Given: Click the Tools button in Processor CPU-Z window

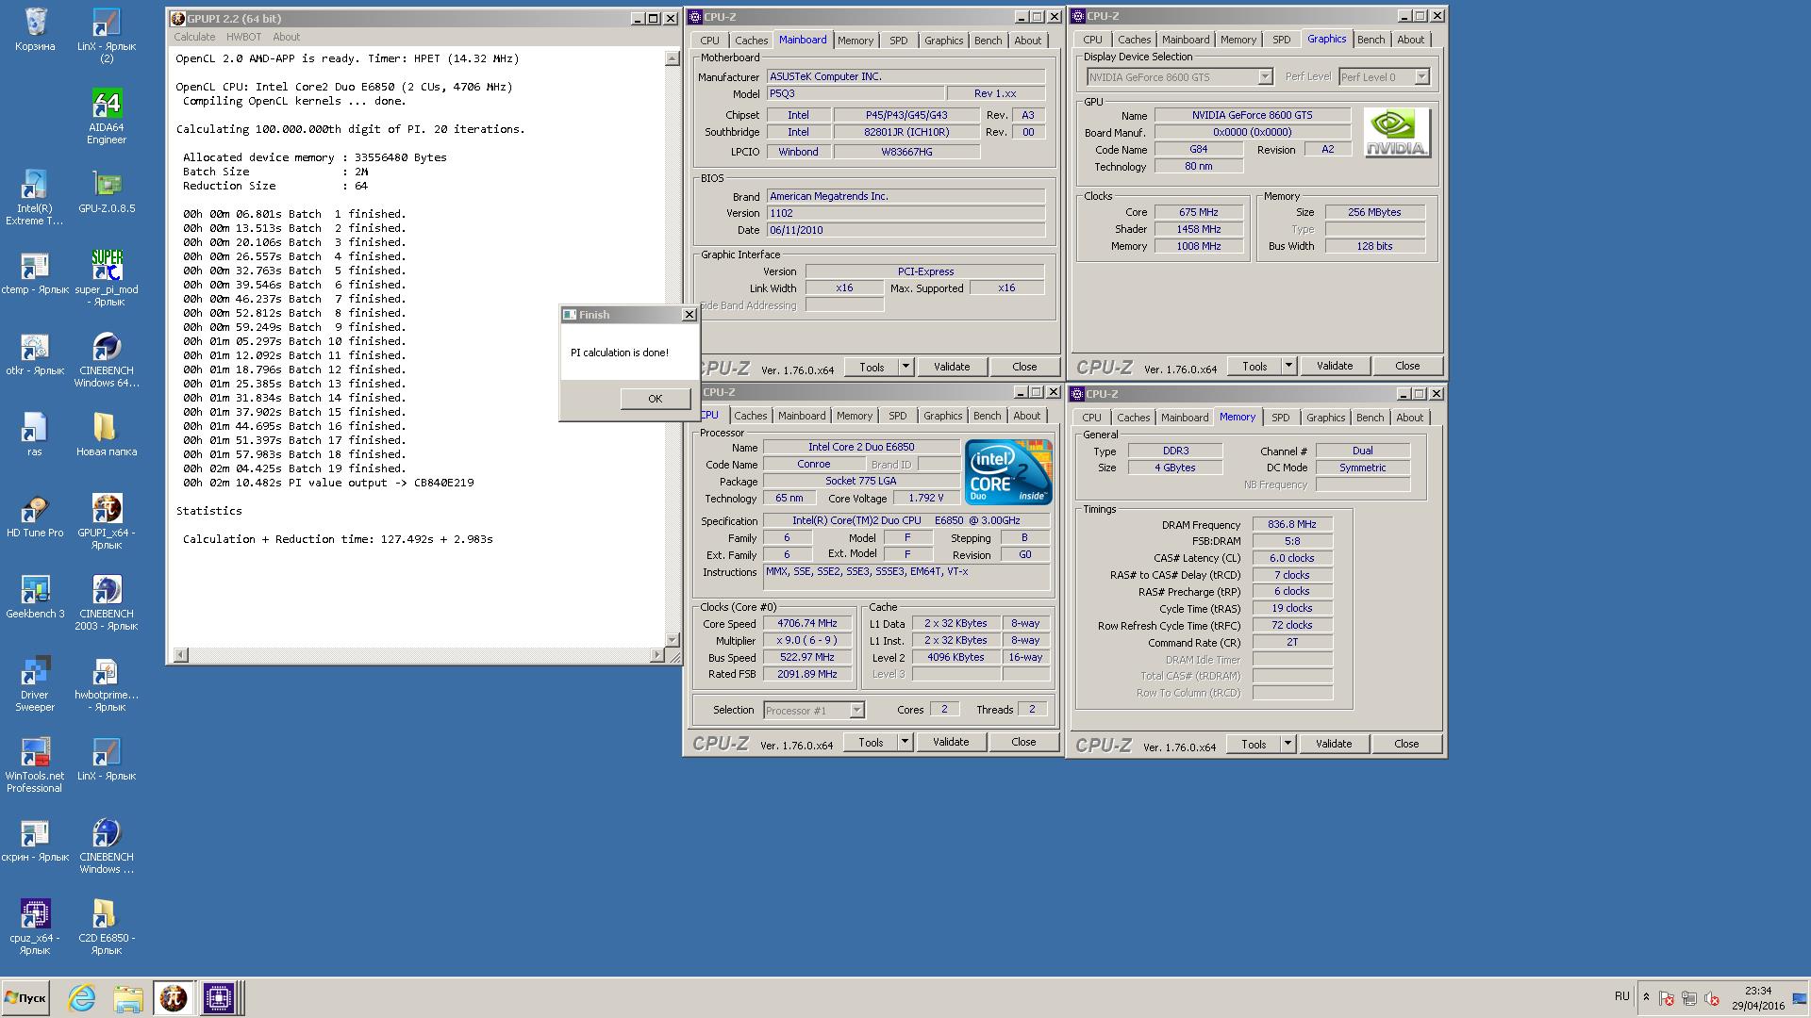Looking at the screenshot, I should pos(871,742).
